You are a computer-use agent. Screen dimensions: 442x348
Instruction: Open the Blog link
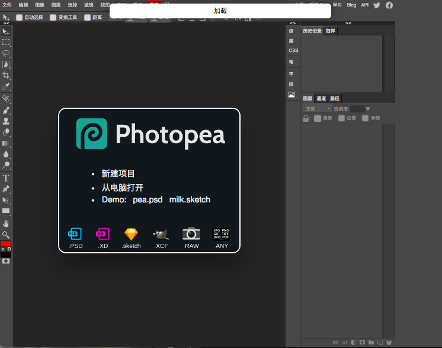[x=351, y=5]
